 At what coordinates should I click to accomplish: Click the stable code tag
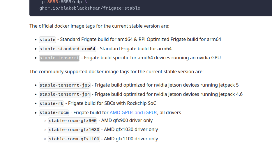pyautogui.click(x=47, y=40)
